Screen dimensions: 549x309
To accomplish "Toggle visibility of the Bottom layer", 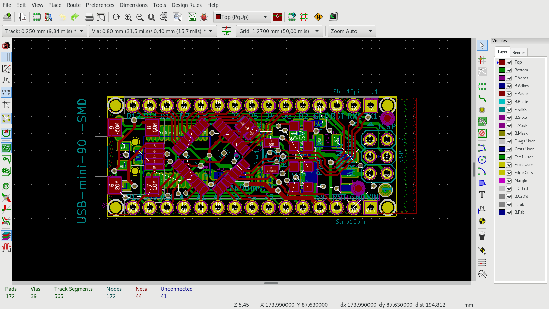I will [x=509, y=70].
